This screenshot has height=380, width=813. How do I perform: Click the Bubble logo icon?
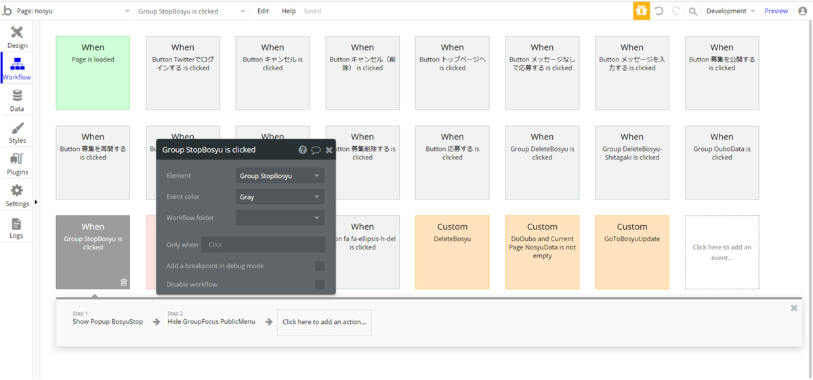pyautogui.click(x=7, y=11)
